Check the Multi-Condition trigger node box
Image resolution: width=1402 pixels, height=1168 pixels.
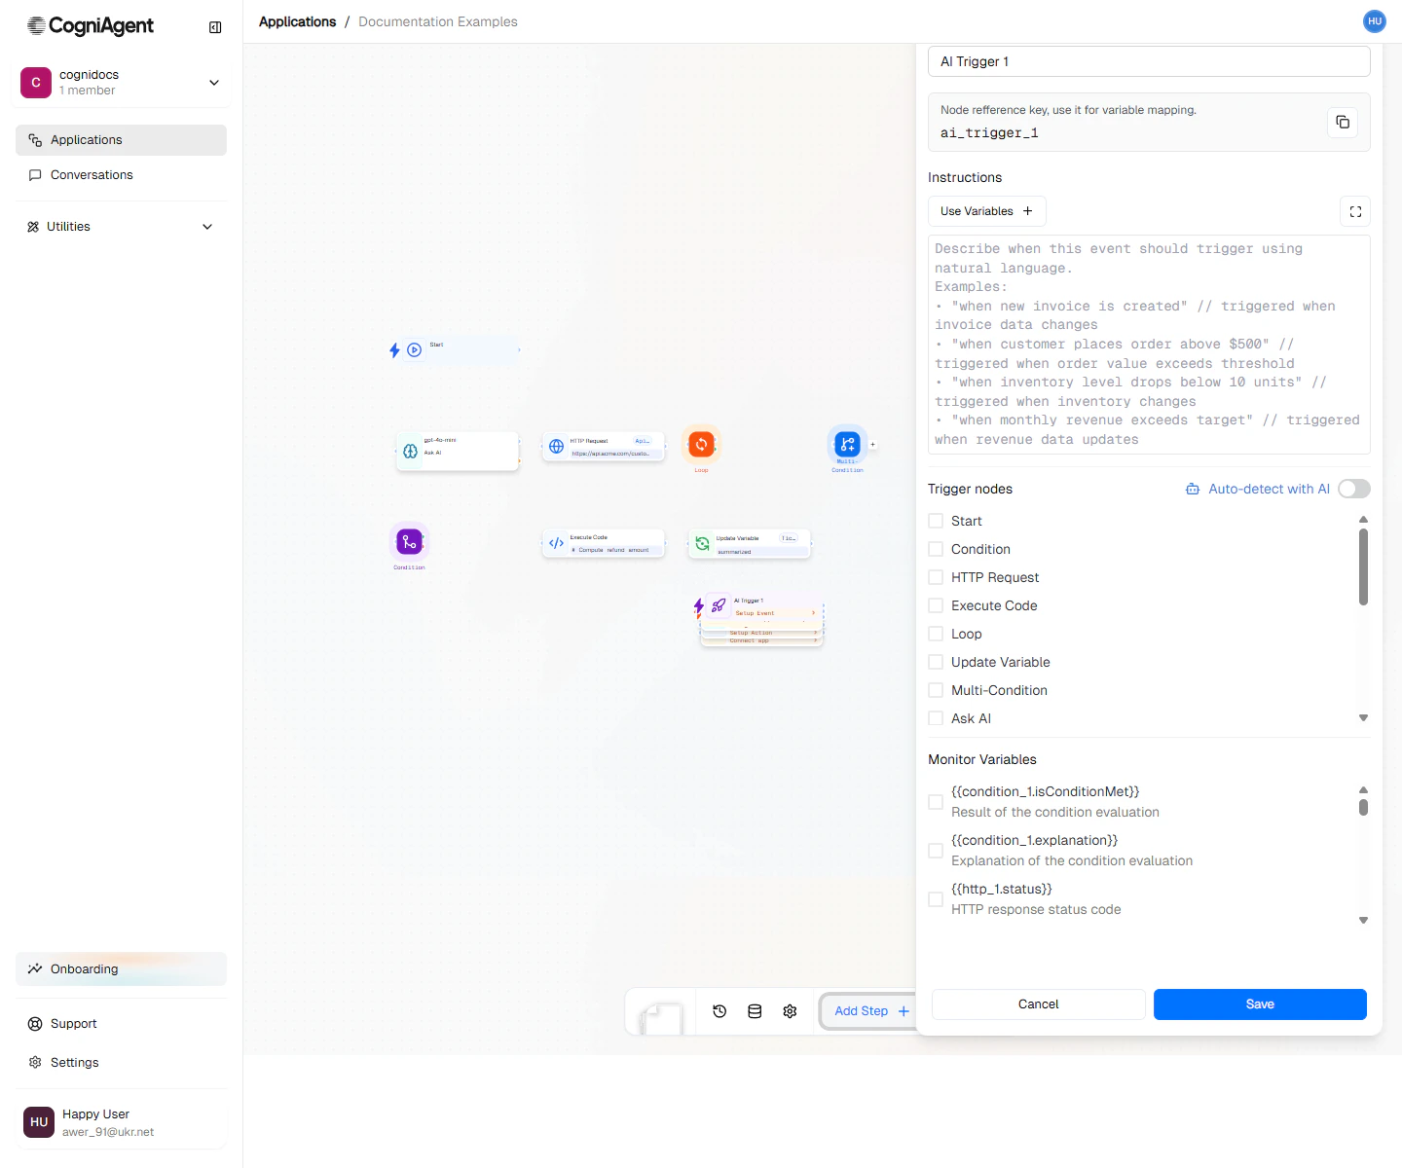[936, 690]
